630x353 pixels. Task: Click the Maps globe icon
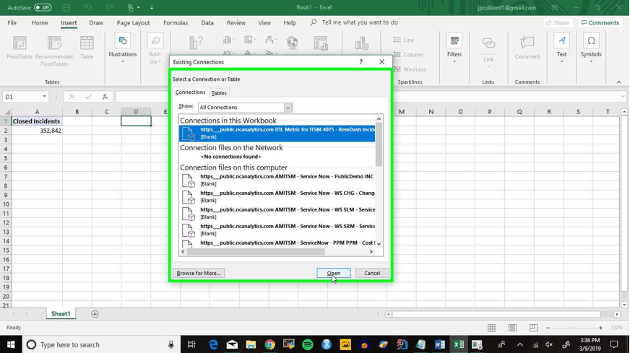pyautogui.click(x=292, y=43)
